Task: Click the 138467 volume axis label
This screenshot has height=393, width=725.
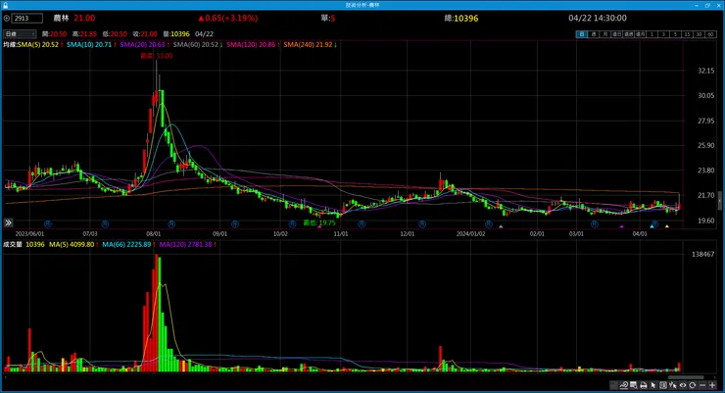Action: [x=702, y=254]
